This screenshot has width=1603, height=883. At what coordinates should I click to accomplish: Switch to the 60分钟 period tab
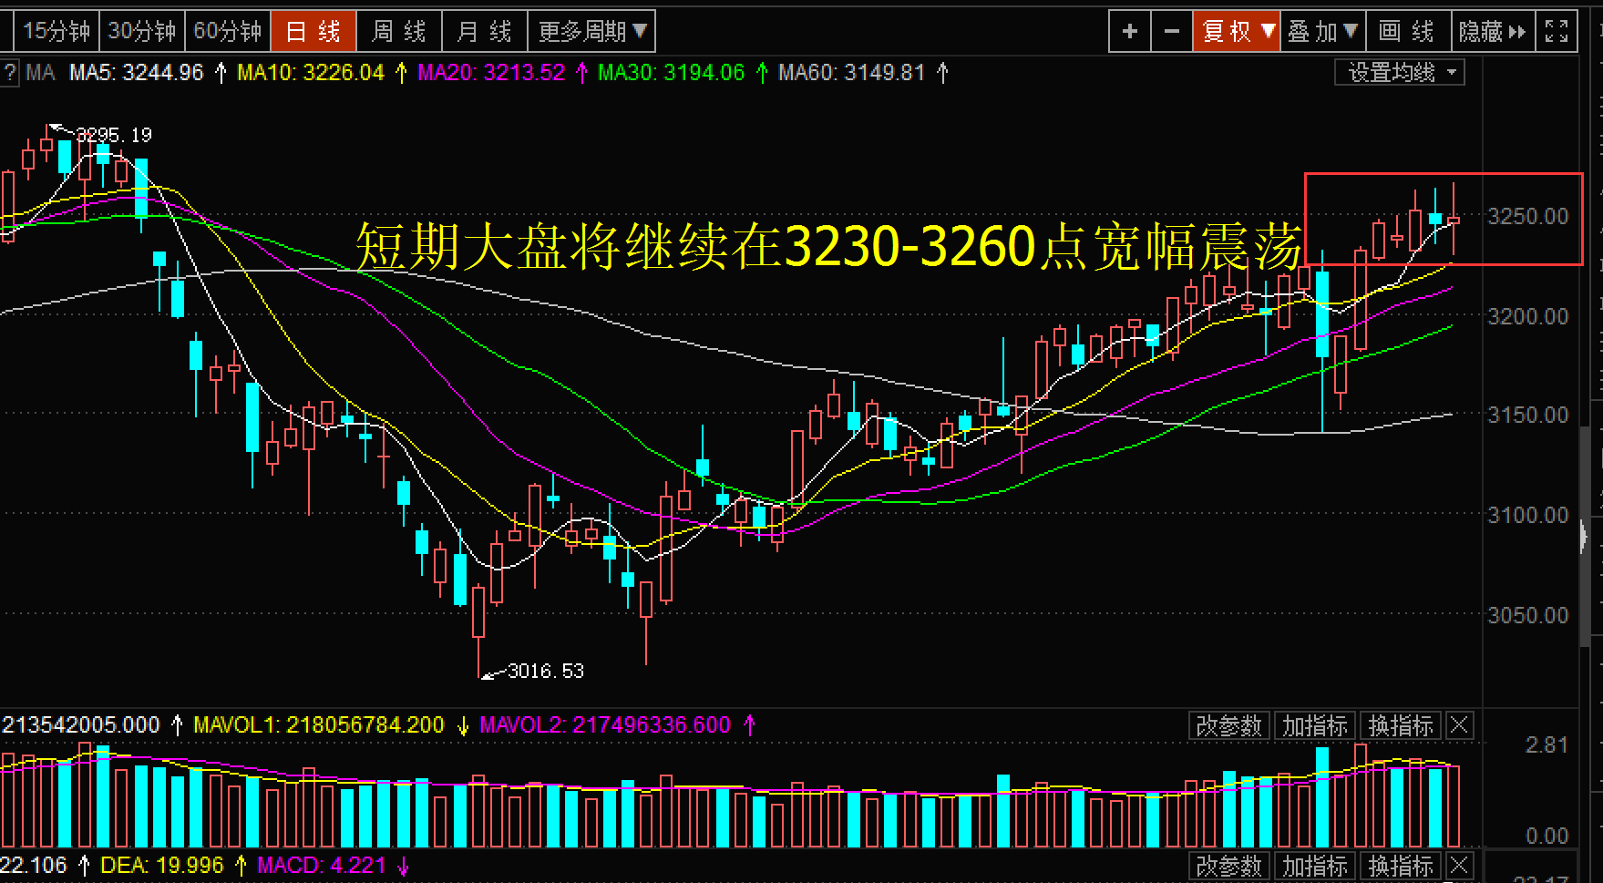(x=227, y=32)
